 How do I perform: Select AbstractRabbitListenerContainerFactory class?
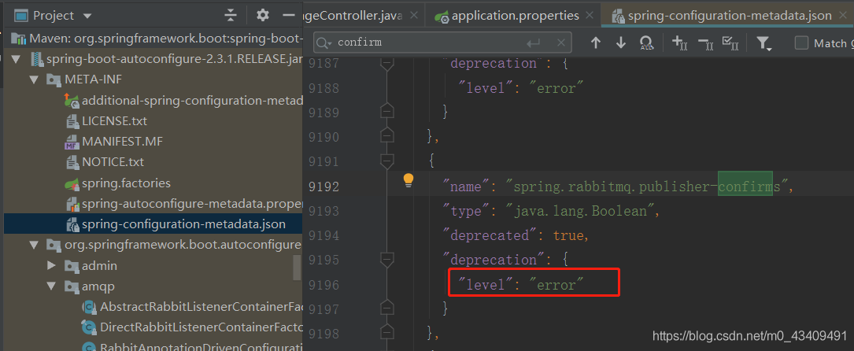pos(201,307)
